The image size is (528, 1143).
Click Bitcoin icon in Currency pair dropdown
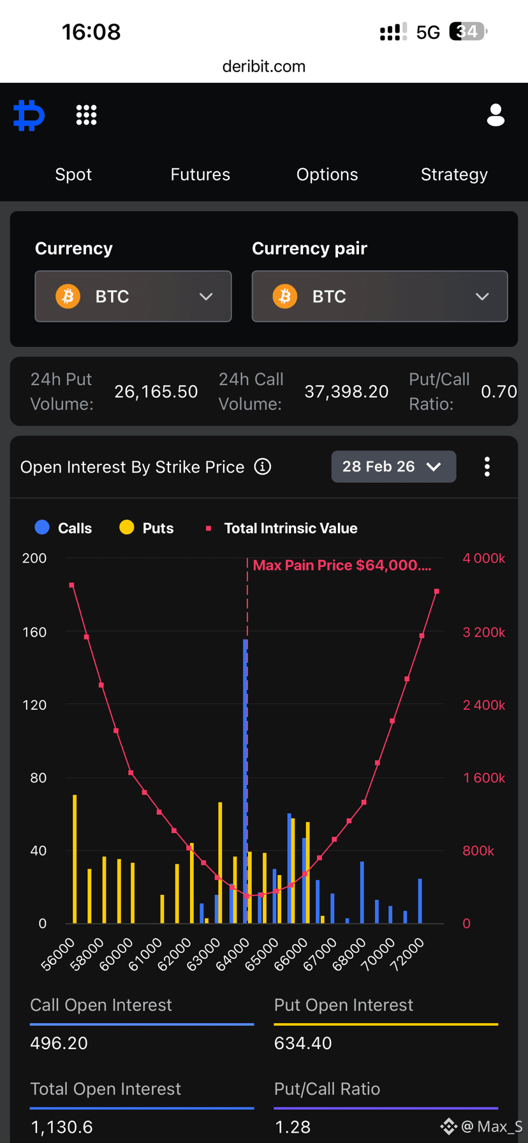point(285,297)
